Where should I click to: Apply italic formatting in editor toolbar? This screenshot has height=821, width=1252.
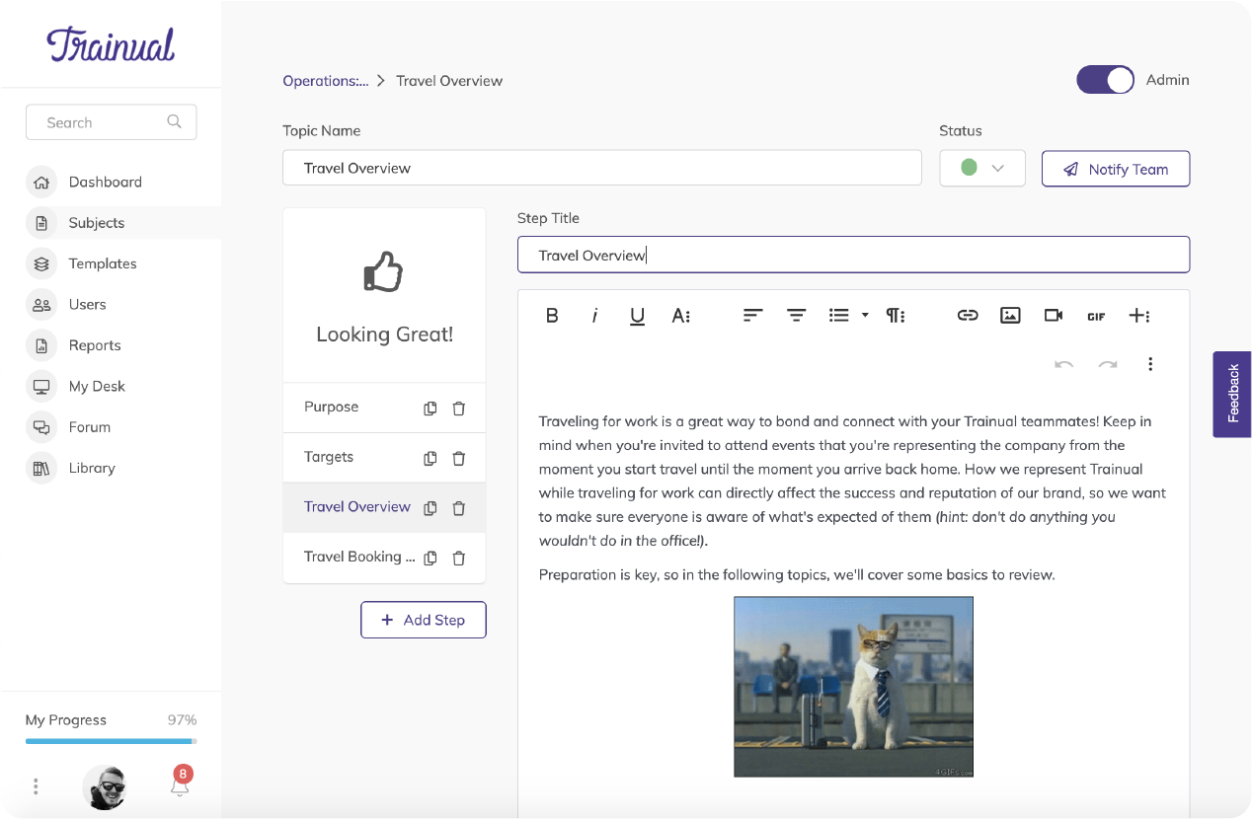coord(594,316)
